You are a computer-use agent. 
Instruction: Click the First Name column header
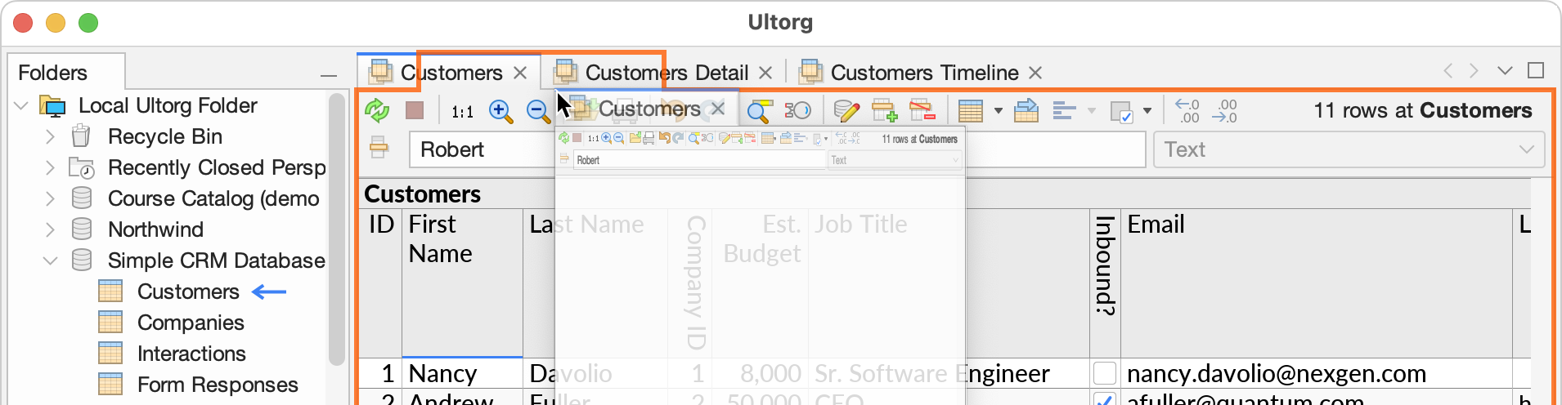[462, 283]
